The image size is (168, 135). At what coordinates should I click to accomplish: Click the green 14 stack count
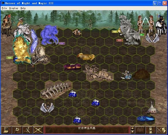point(142,35)
